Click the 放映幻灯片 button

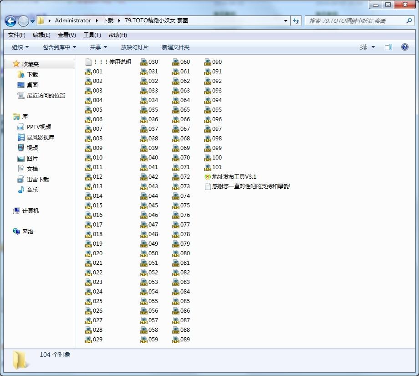pyautogui.click(x=134, y=47)
